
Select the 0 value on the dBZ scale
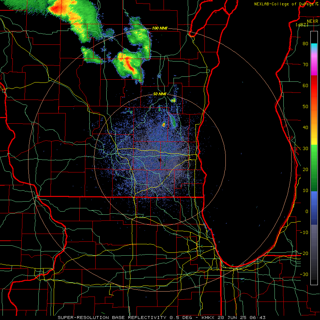pyautogui.click(x=307, y=212)
